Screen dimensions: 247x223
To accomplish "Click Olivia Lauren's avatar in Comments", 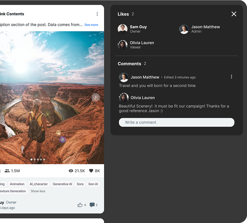I will pos(124,97).
